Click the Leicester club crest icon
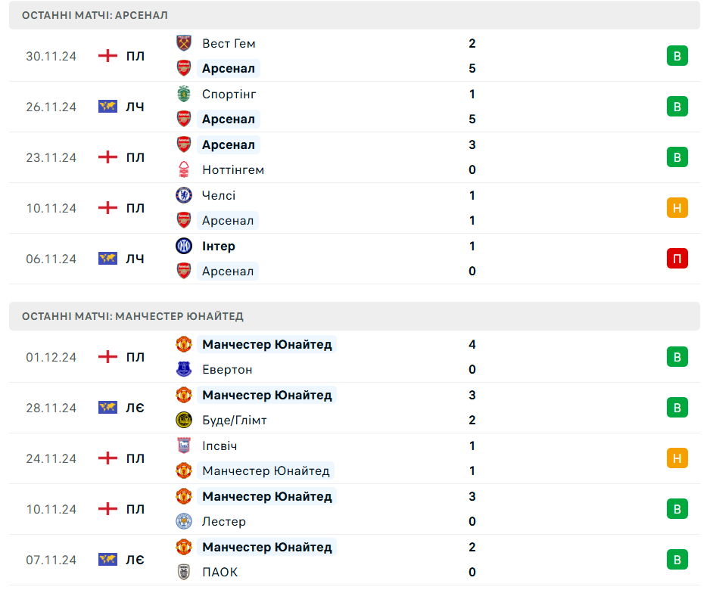Screen dimensions: 713x593 [184, 521]
